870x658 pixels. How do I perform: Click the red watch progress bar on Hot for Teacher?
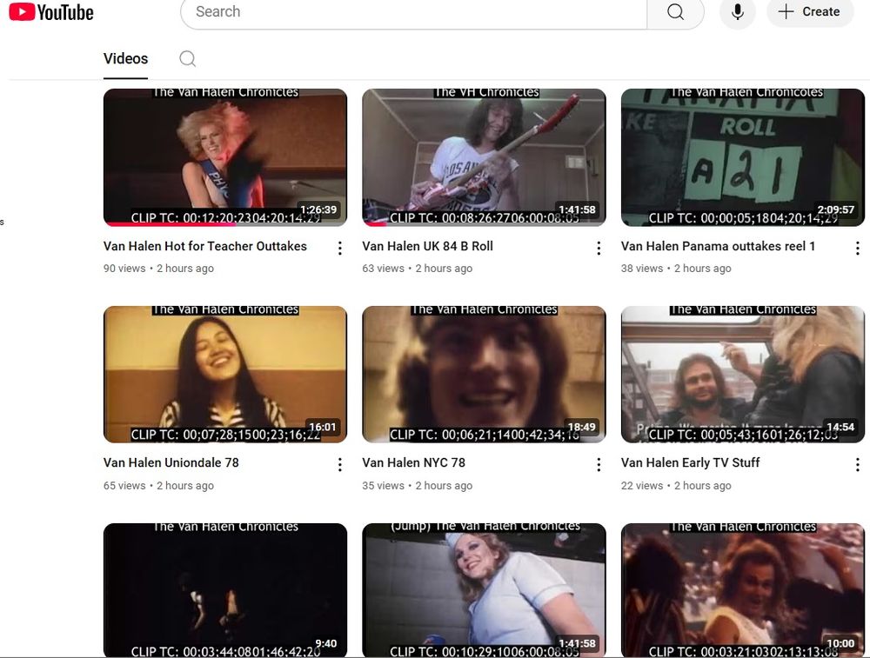pyautogui.click(x=171, y=224)
